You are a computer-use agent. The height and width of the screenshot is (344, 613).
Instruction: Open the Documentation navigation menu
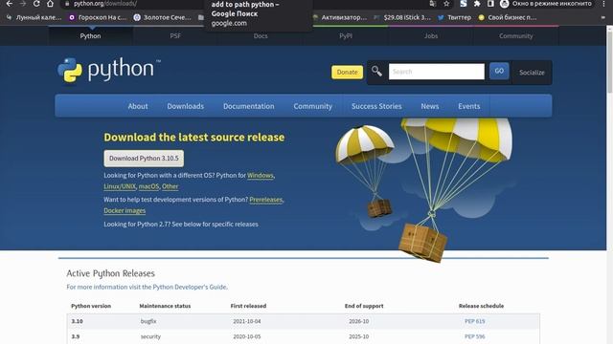tap(249, 106)
